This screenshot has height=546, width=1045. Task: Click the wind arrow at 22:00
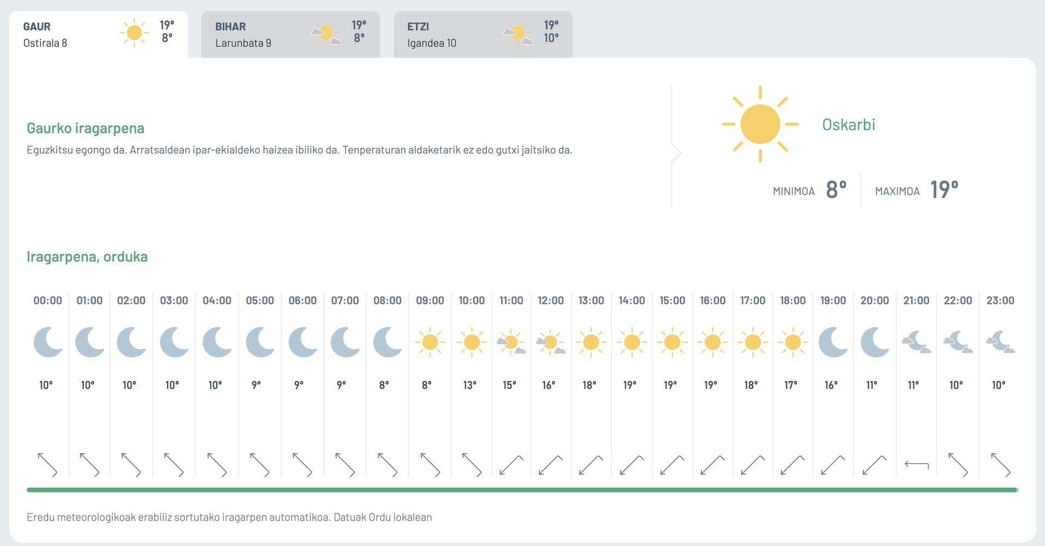click(958, 465)
